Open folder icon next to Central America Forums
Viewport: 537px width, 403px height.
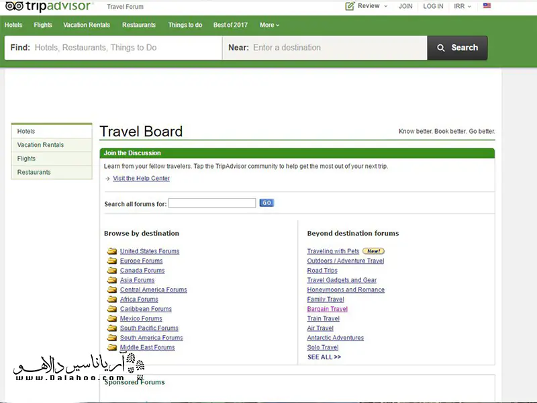tap(111, 289)
